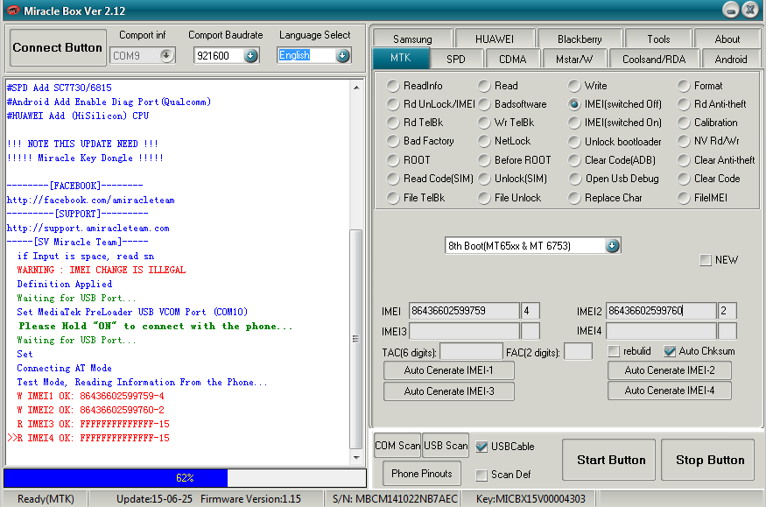
Task: Expand the 8th Boot(MT65xx & MT 6753) dropdown
Action: [612, 246]
